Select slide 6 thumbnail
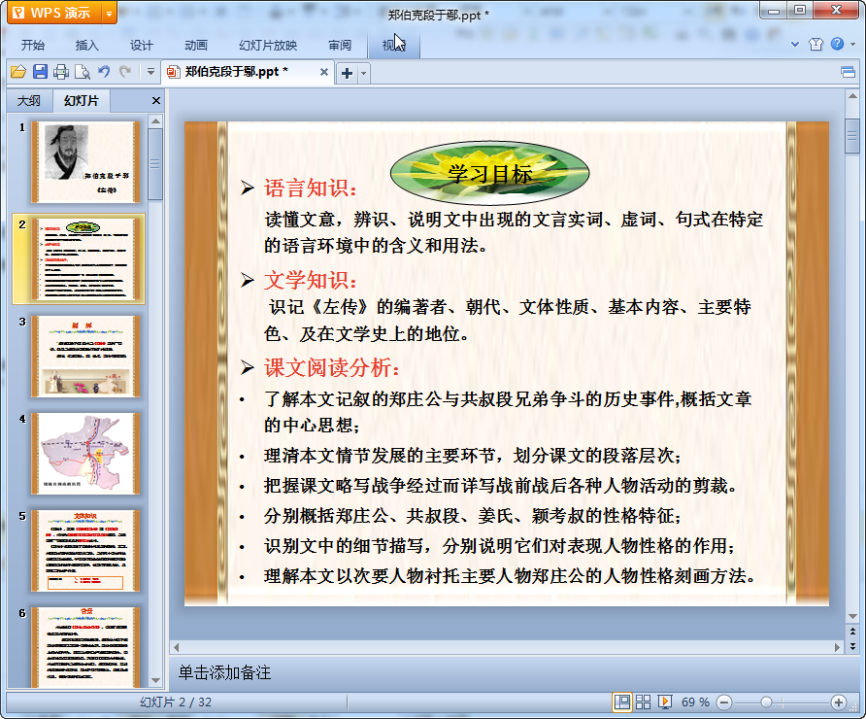Viewport: 866px width, 719px height. tap(85, 646)
